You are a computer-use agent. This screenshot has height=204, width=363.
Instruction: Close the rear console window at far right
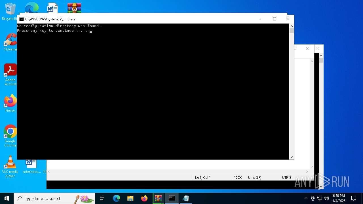point(317,48)
